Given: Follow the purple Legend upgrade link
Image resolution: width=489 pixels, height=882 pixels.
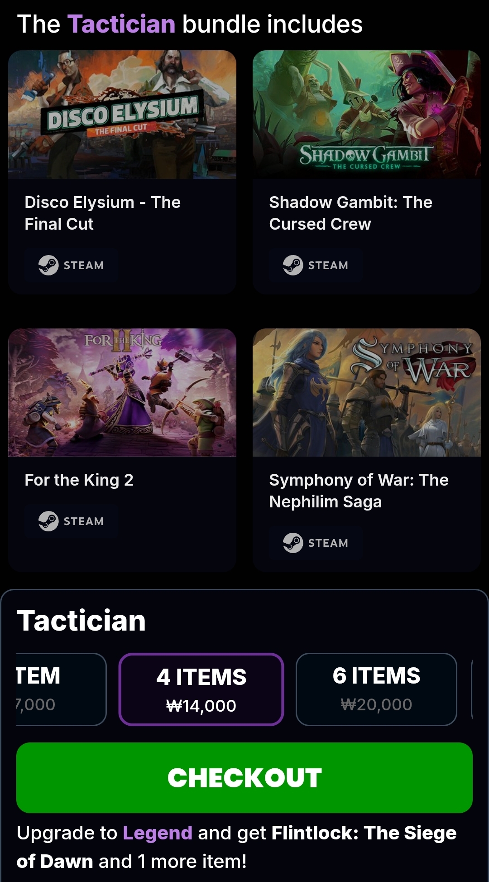Looking at the screenshot, I should 158,833.
